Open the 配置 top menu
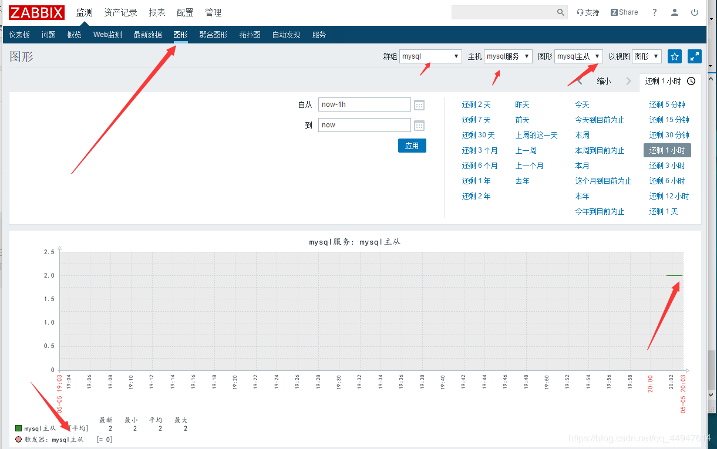Viewport: 717px width, 449px height. (x=185, y=12)
